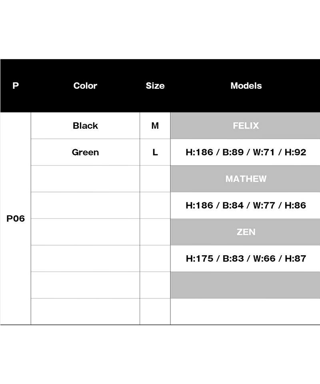320x384 pixels.
Task: Click the Black color cell
Action: pyautogui.click(x=85, y=126)
